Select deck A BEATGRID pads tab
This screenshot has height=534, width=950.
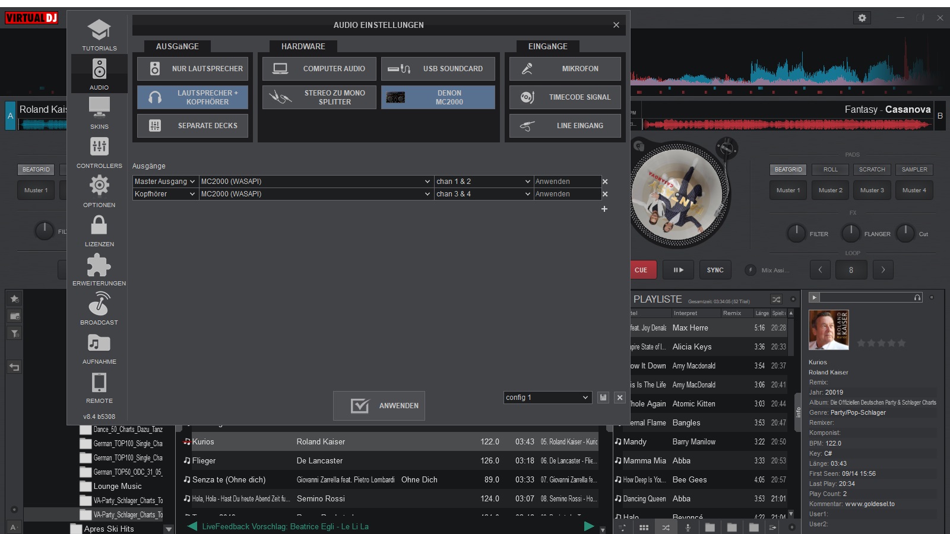click(x=36, y=170)
